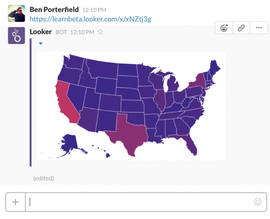Click the Looker bot name
The height and width of the screenshot is (219, 270).
click(41, 32)
